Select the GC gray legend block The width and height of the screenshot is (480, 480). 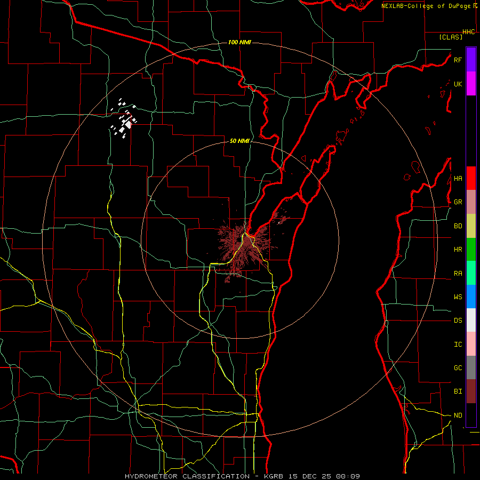tap(471, 367)
